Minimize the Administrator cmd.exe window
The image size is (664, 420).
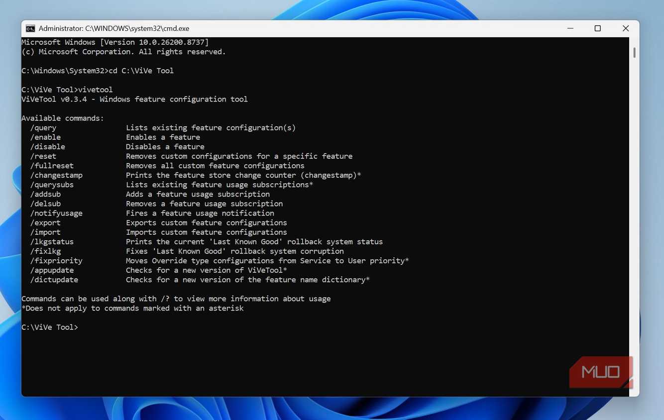[570, 28]
